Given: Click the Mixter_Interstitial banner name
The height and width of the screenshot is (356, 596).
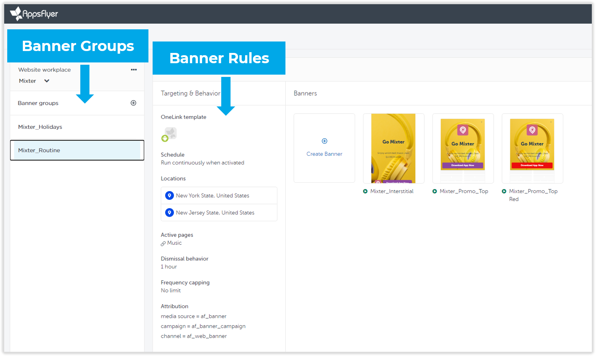Looking at the screenshot, I should [392, 191].
